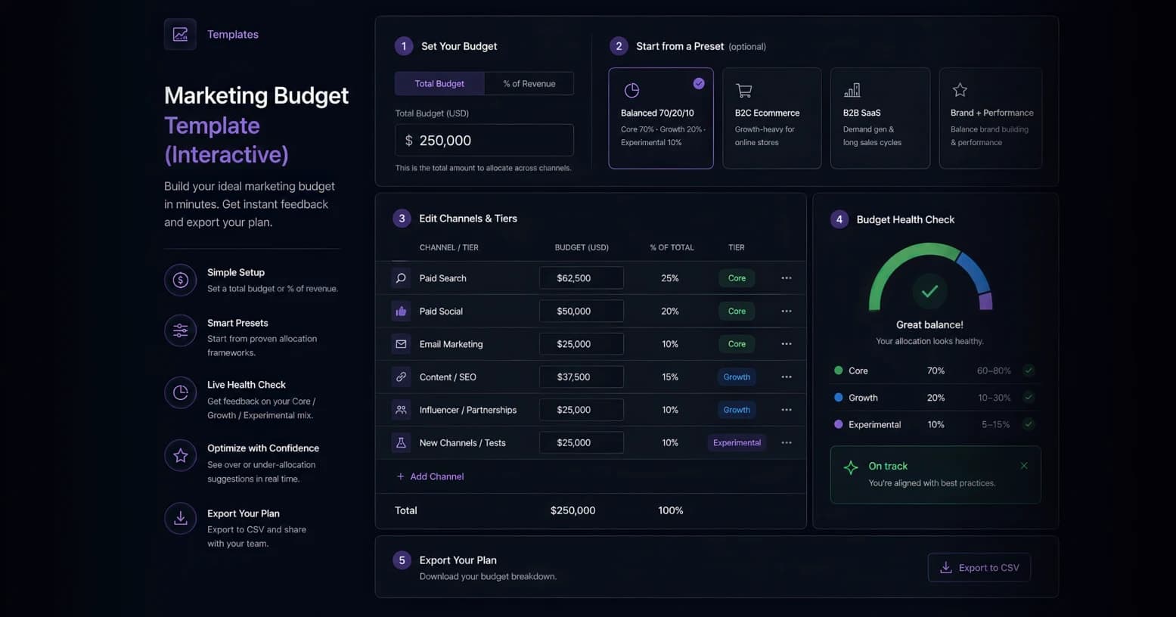The height and width of the screenshot is (617, 1176).
Task: Click the sparkle icon beside On track
Action: [851, 467]
